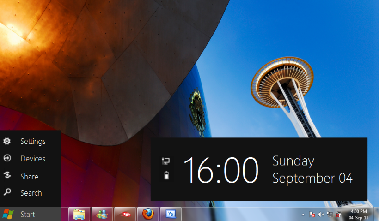Open Windows Live Messenger from the taskbar
The image size is (379, 221).
[102, 214]
